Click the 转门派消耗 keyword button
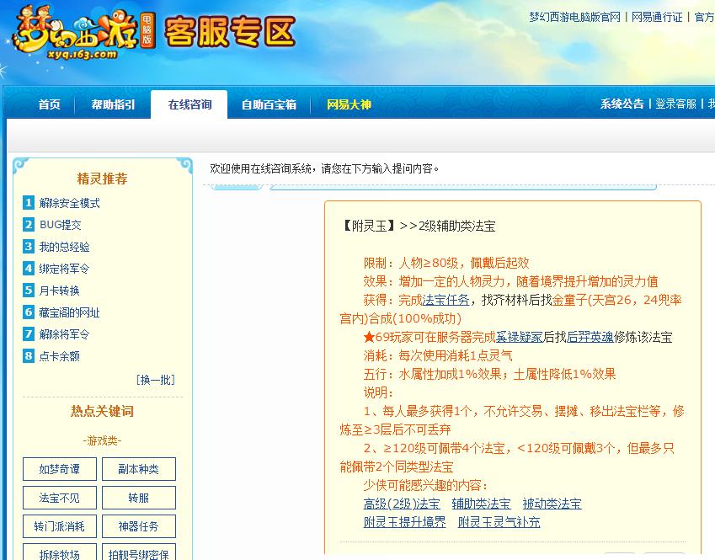The image size is (715, 560). coord(60,526)
